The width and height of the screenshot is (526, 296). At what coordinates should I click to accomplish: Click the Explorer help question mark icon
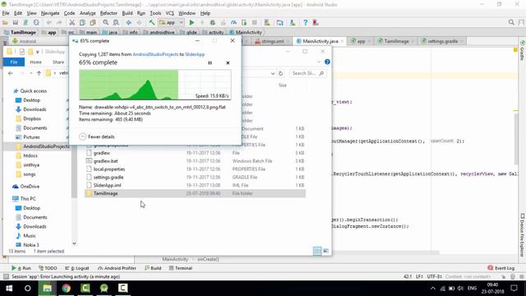pyautogui.click(x=327, y=62)
